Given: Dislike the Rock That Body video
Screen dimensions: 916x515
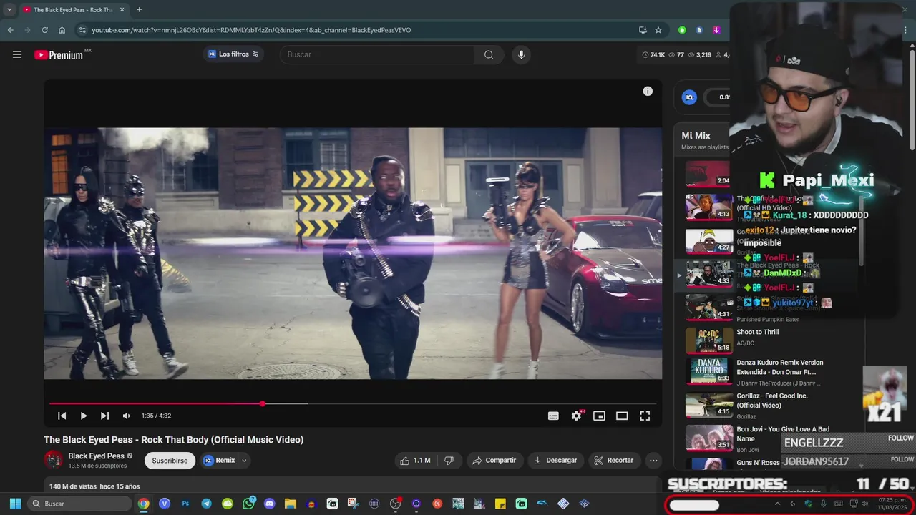Looking at the screenshot, I should pos(449,461).
